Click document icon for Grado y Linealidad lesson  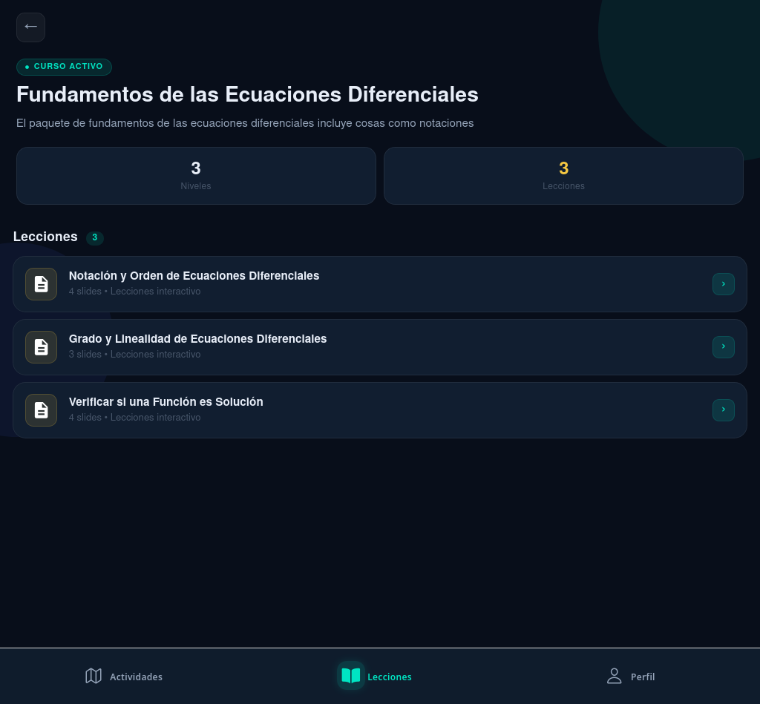coord(41,347)
